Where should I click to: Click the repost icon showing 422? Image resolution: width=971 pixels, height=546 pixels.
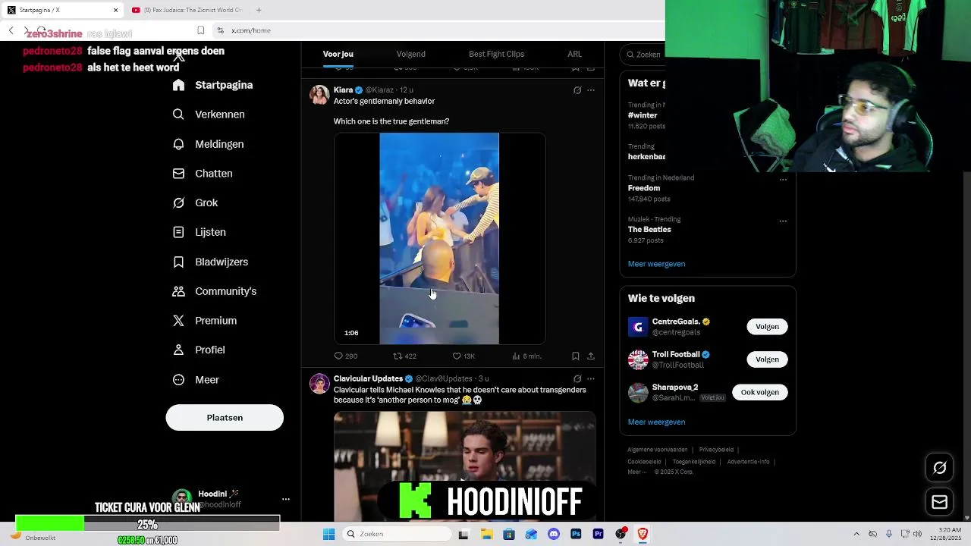click(x=398, y=356)
